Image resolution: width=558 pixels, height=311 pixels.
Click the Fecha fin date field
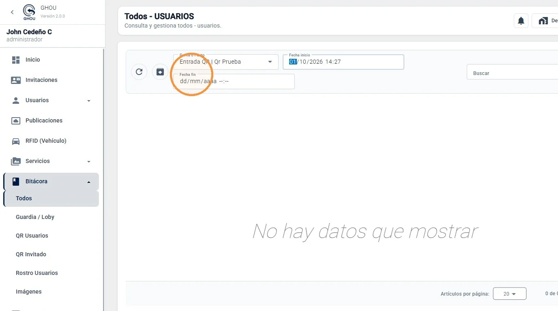[x=234, y=81]
